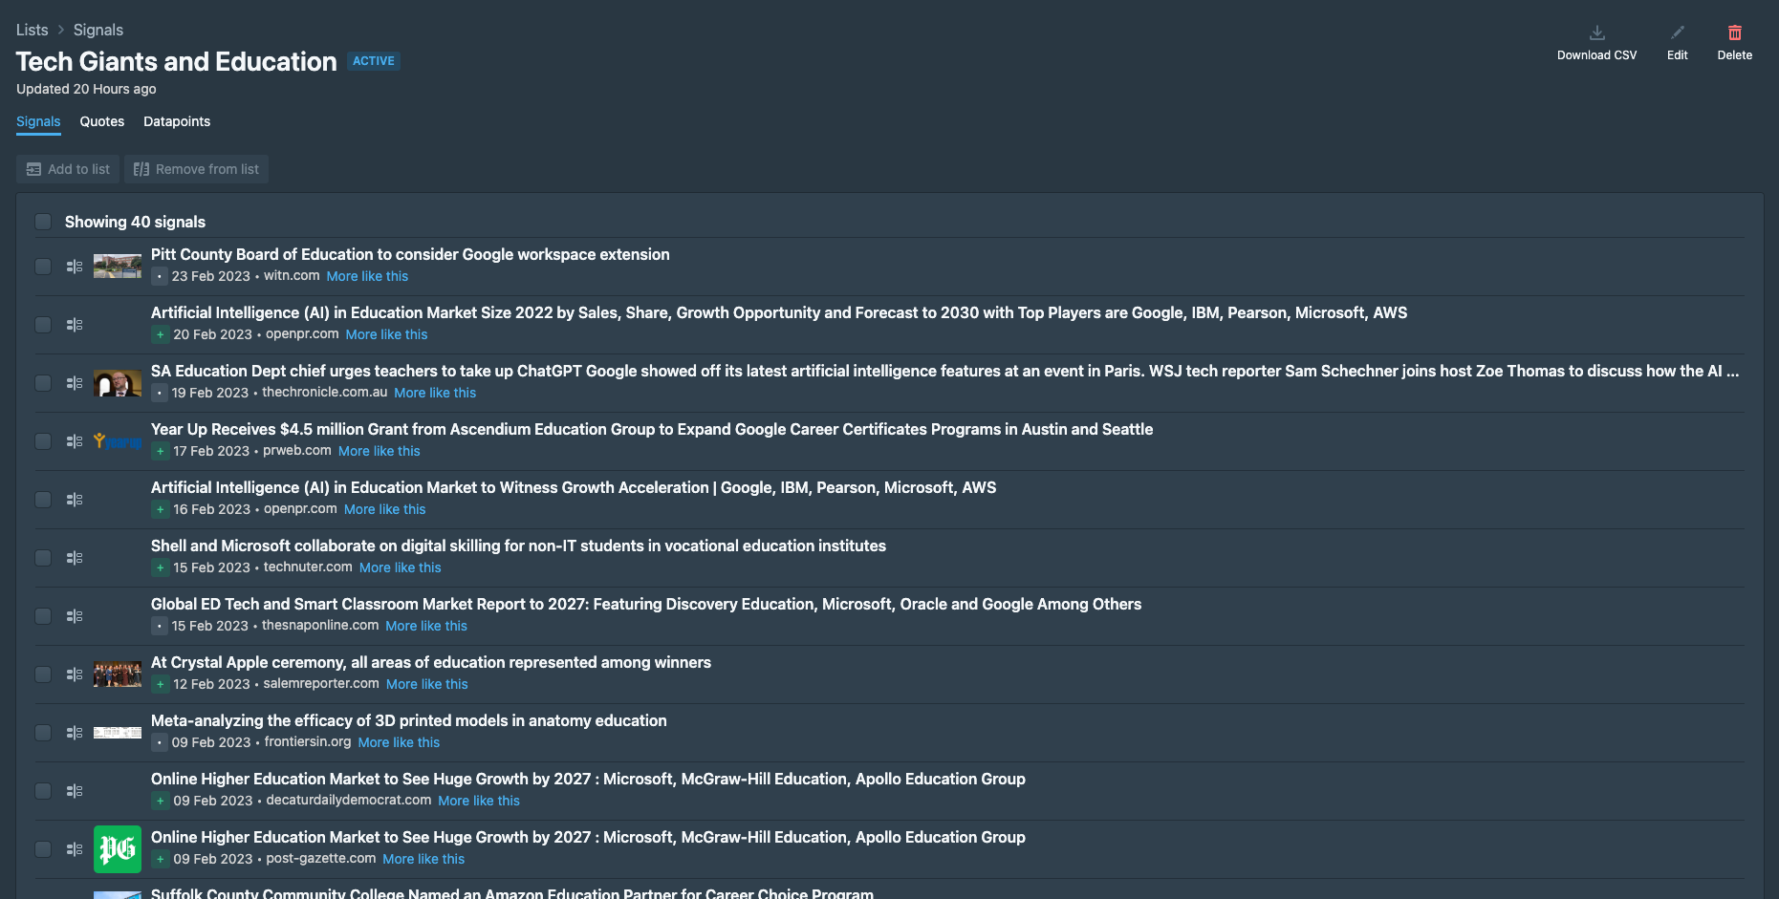Click green plus icon beside 16 Feb 2023
The height and width of the screenshot is (899, 1779).
click(160, 509)
